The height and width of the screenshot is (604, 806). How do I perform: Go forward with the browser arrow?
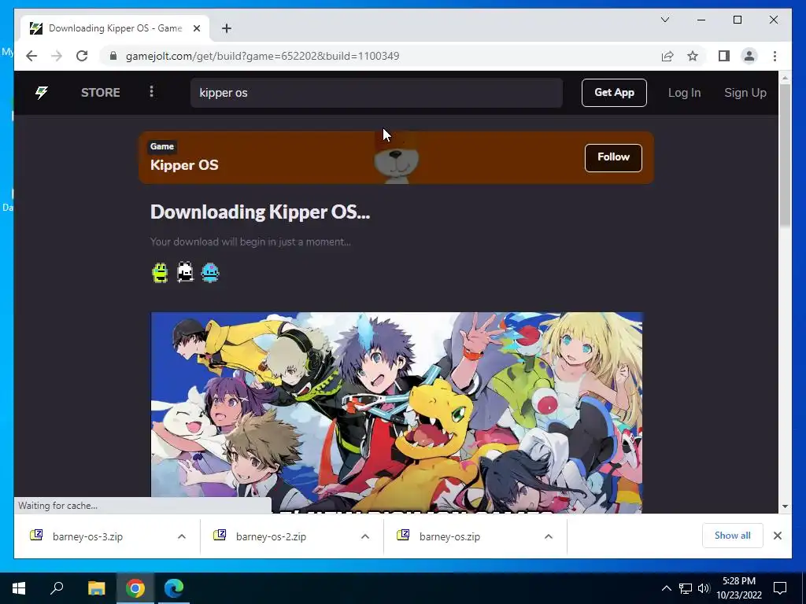57,56
